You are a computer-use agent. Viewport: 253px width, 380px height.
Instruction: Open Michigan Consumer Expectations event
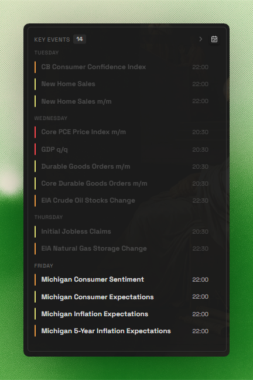[122, 297]
